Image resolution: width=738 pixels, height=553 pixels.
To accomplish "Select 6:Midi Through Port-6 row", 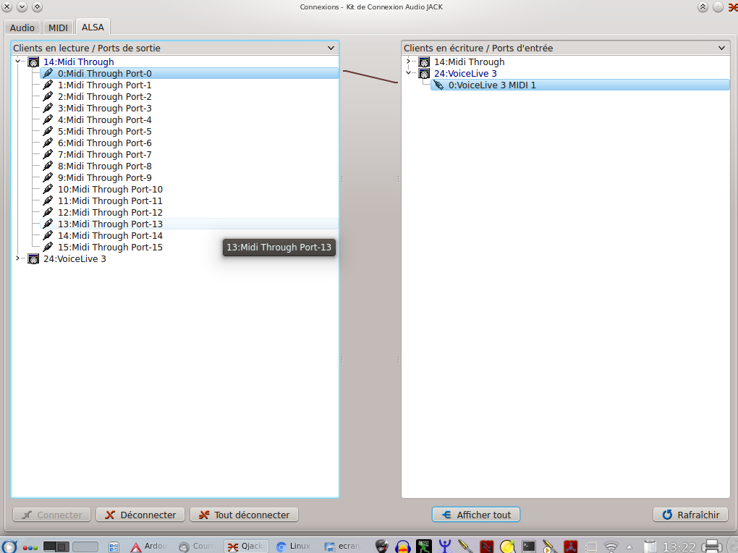I will [189, 143].
